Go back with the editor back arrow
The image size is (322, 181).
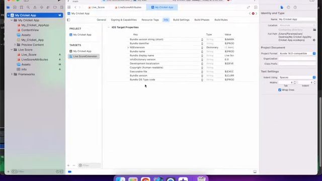(75, 7)
